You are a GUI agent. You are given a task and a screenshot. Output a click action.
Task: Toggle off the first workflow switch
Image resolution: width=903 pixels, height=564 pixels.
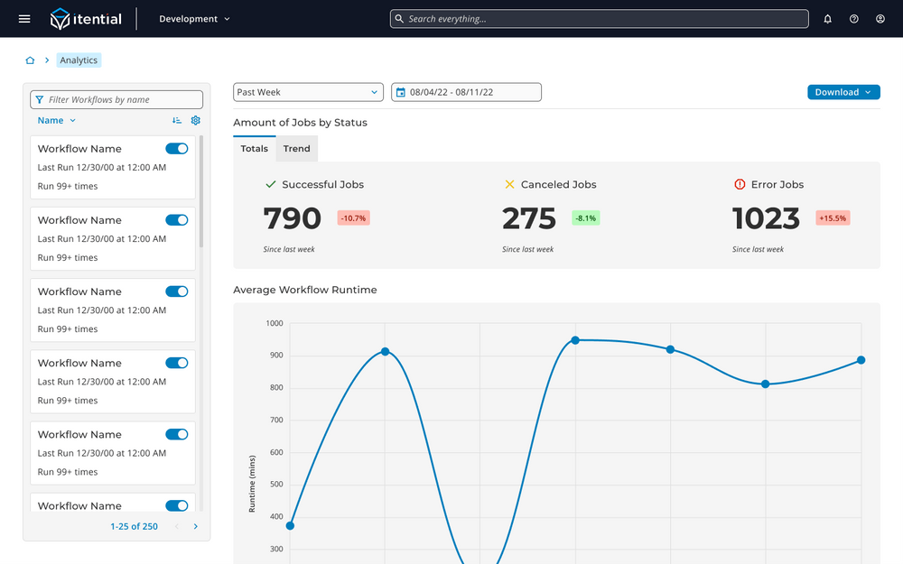point(177,149)
